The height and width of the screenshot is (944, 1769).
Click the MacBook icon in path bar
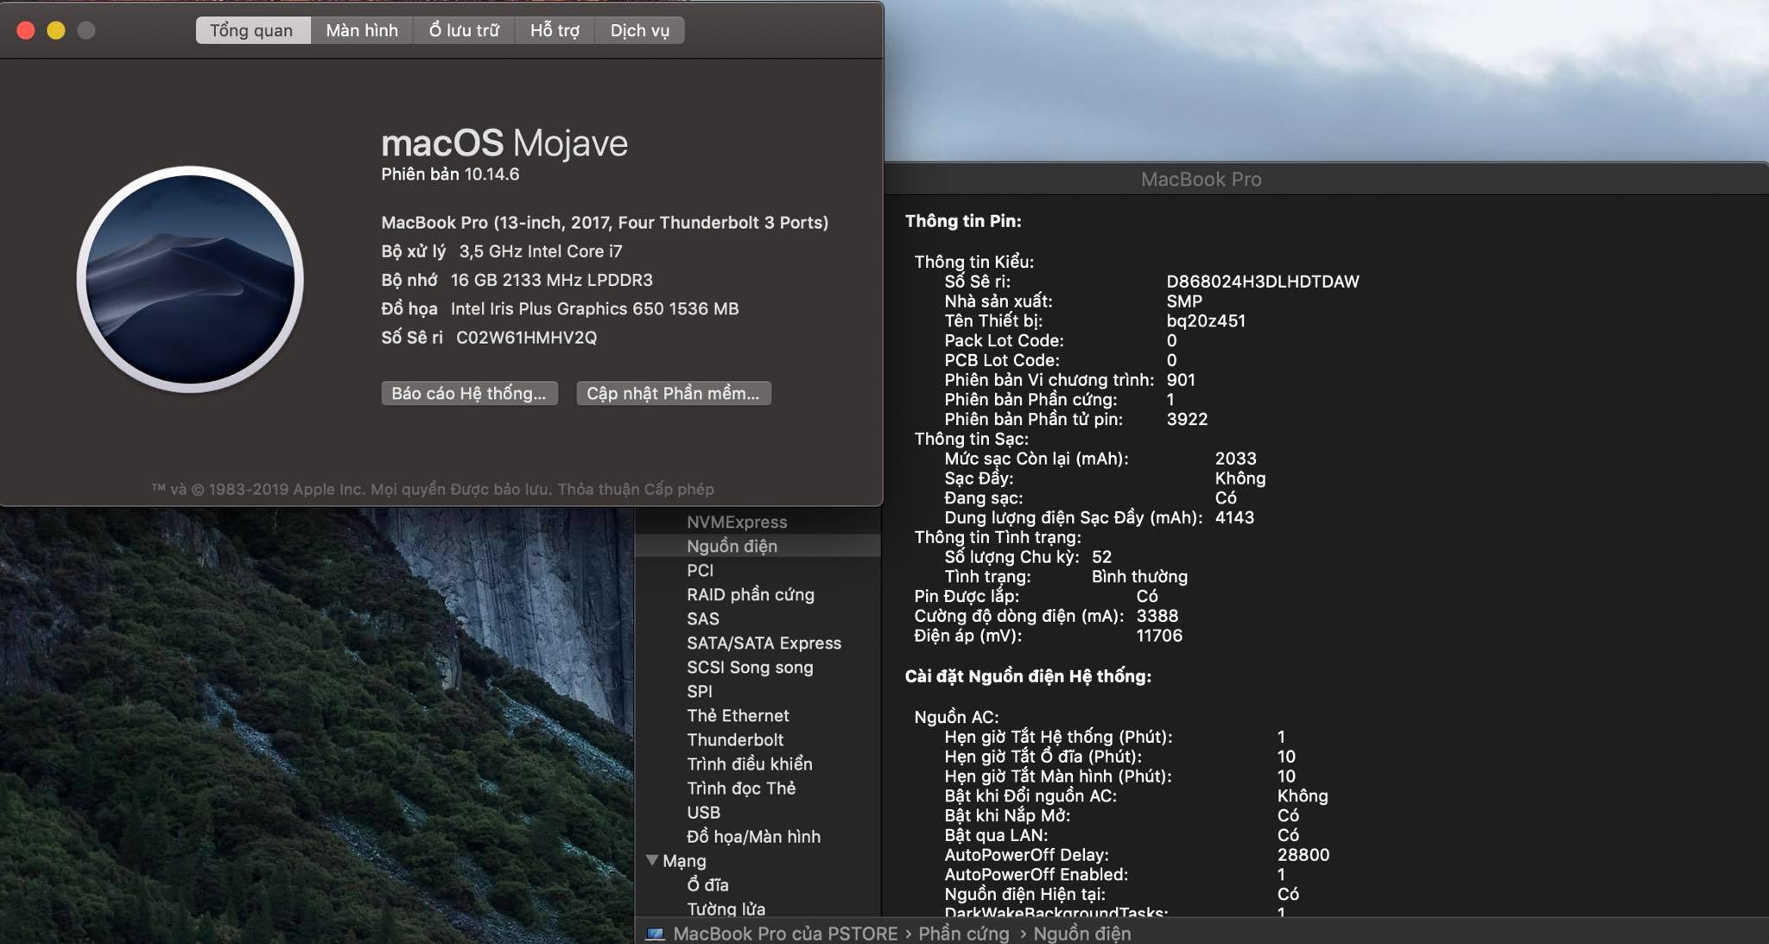(656, 934)
